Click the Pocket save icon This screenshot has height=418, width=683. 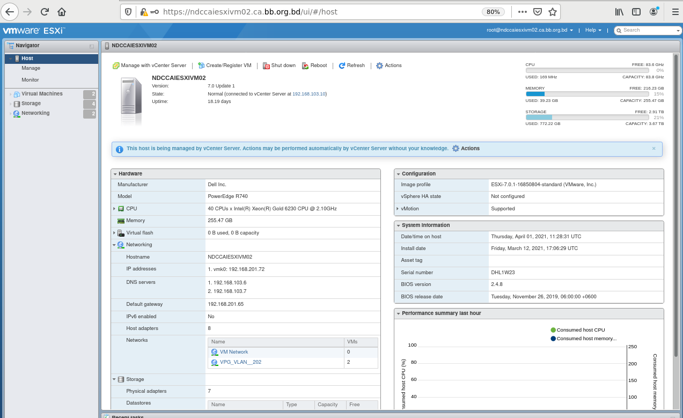(x=538, y=11)
